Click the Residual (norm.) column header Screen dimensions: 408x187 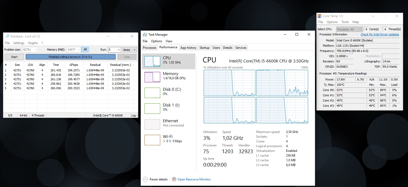click(x=120, y=65)
